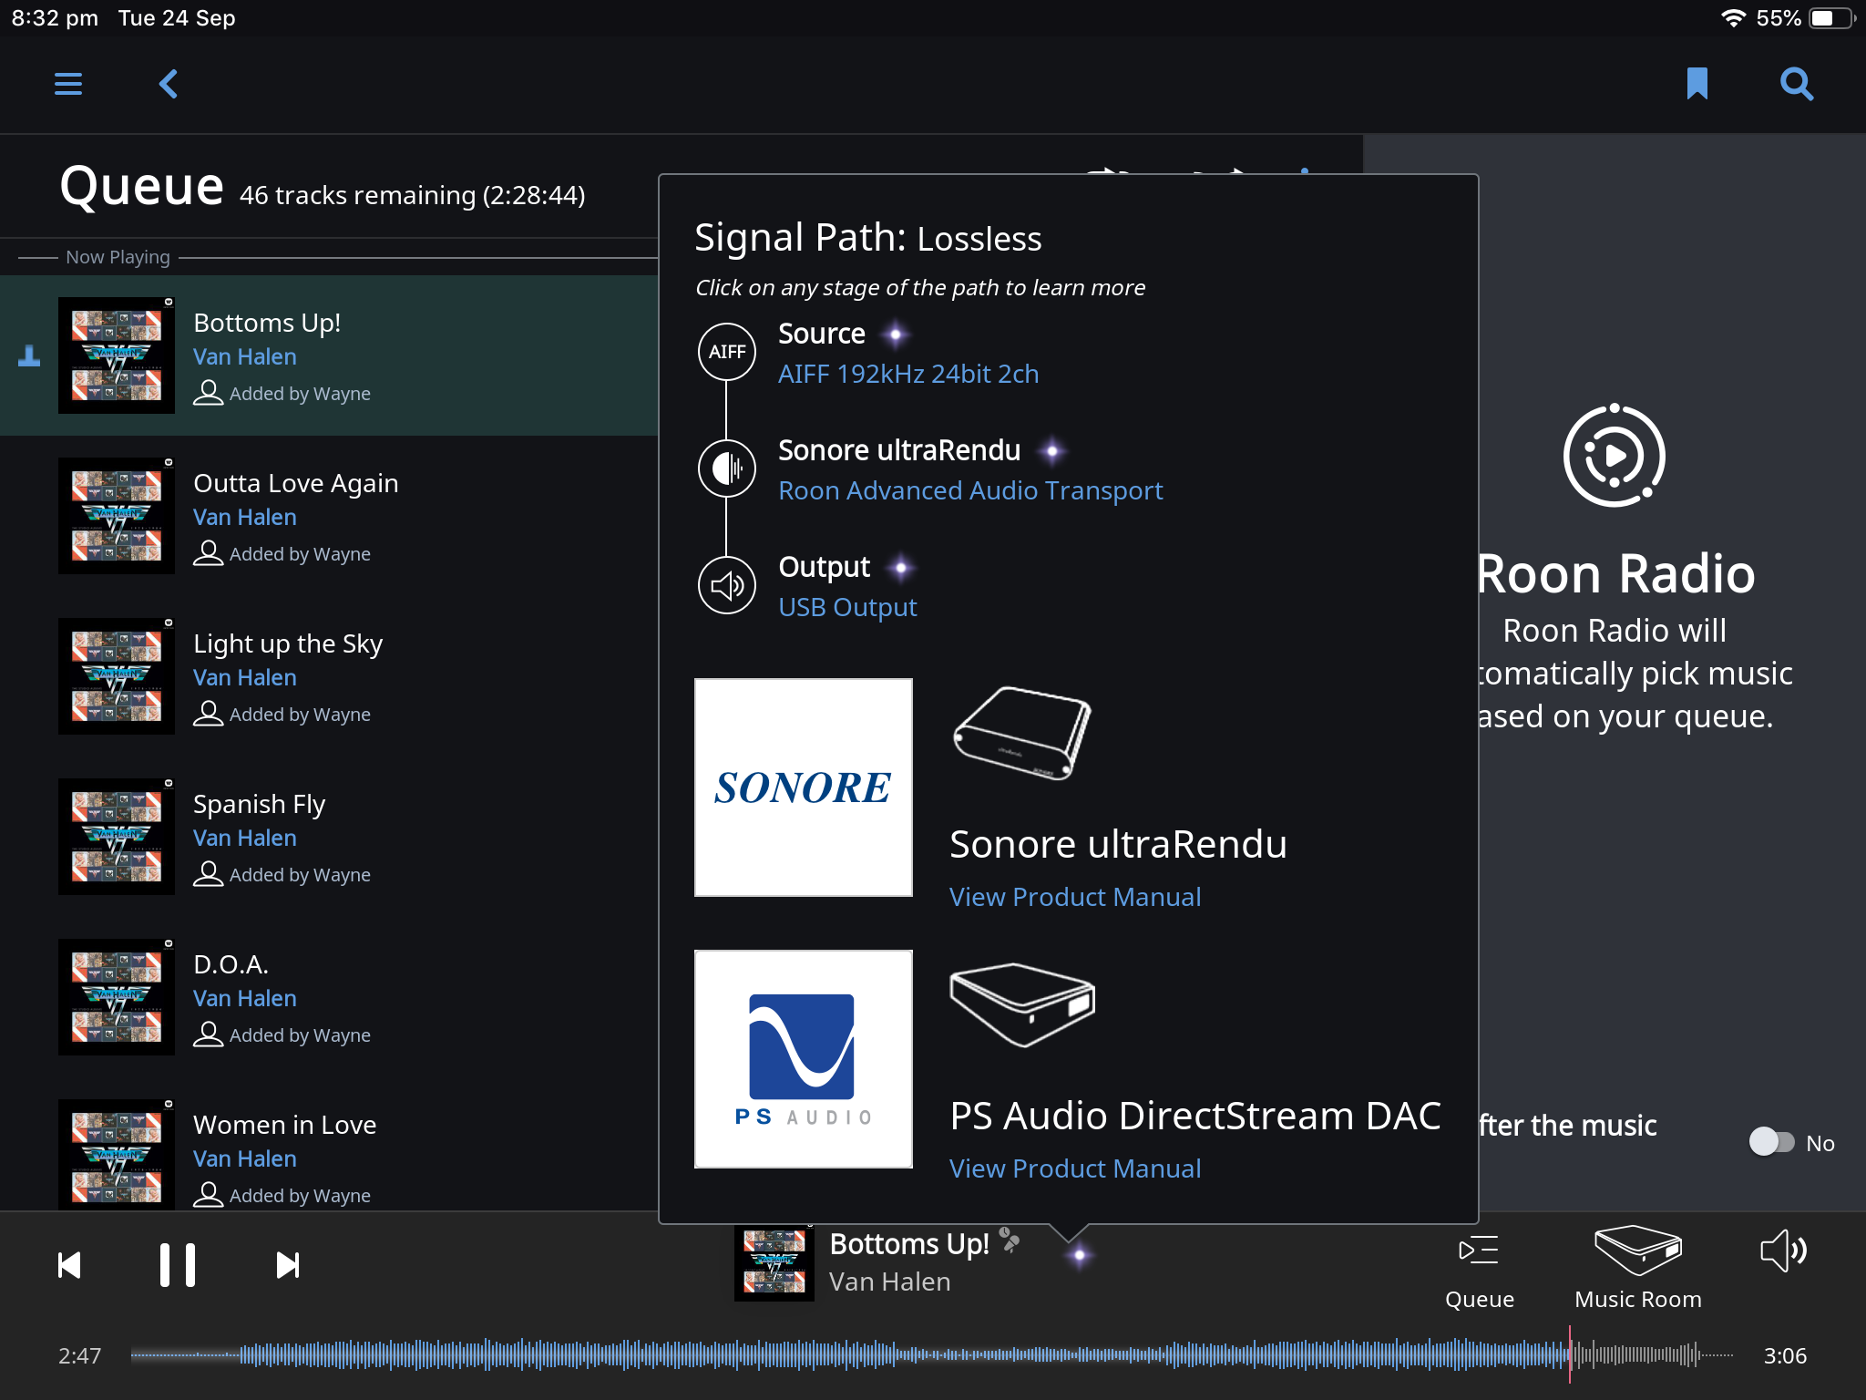The width and height of the screenshot is (1866, 1400).
Task: Go back using the back arrow
Action: (168, 84)
